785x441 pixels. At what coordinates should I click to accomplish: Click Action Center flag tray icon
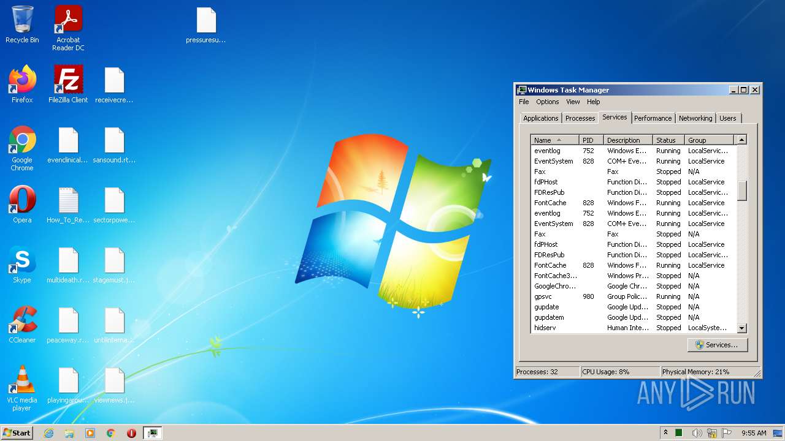pyautogui.click(x=727, y=433)
